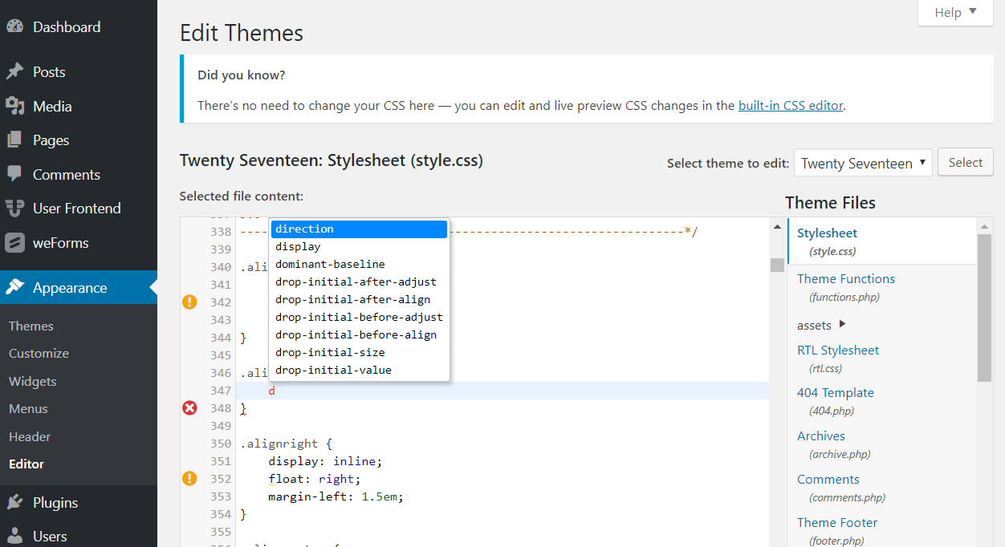
Task: Open the Widgets submenu item
Action: [33, 381]
